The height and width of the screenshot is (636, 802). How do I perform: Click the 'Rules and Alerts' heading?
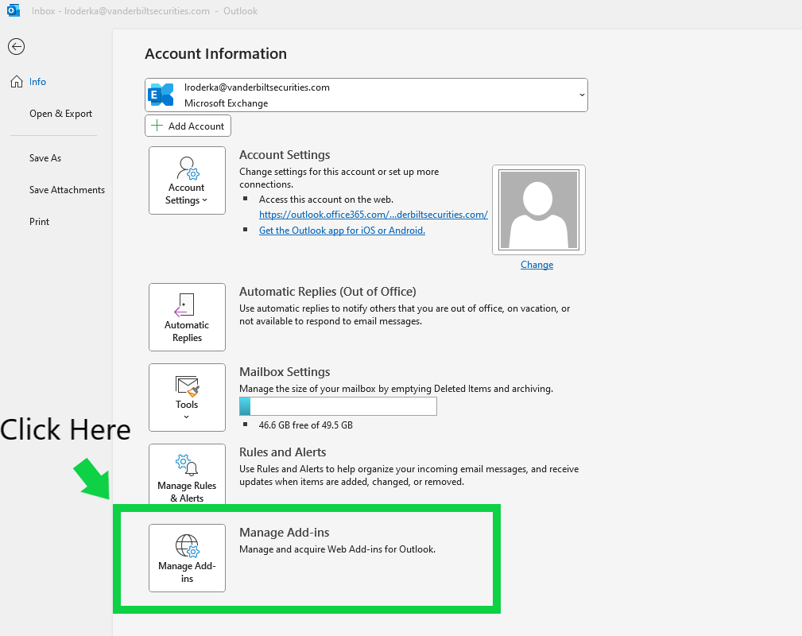pyautogui.click(x=283, y=452)
